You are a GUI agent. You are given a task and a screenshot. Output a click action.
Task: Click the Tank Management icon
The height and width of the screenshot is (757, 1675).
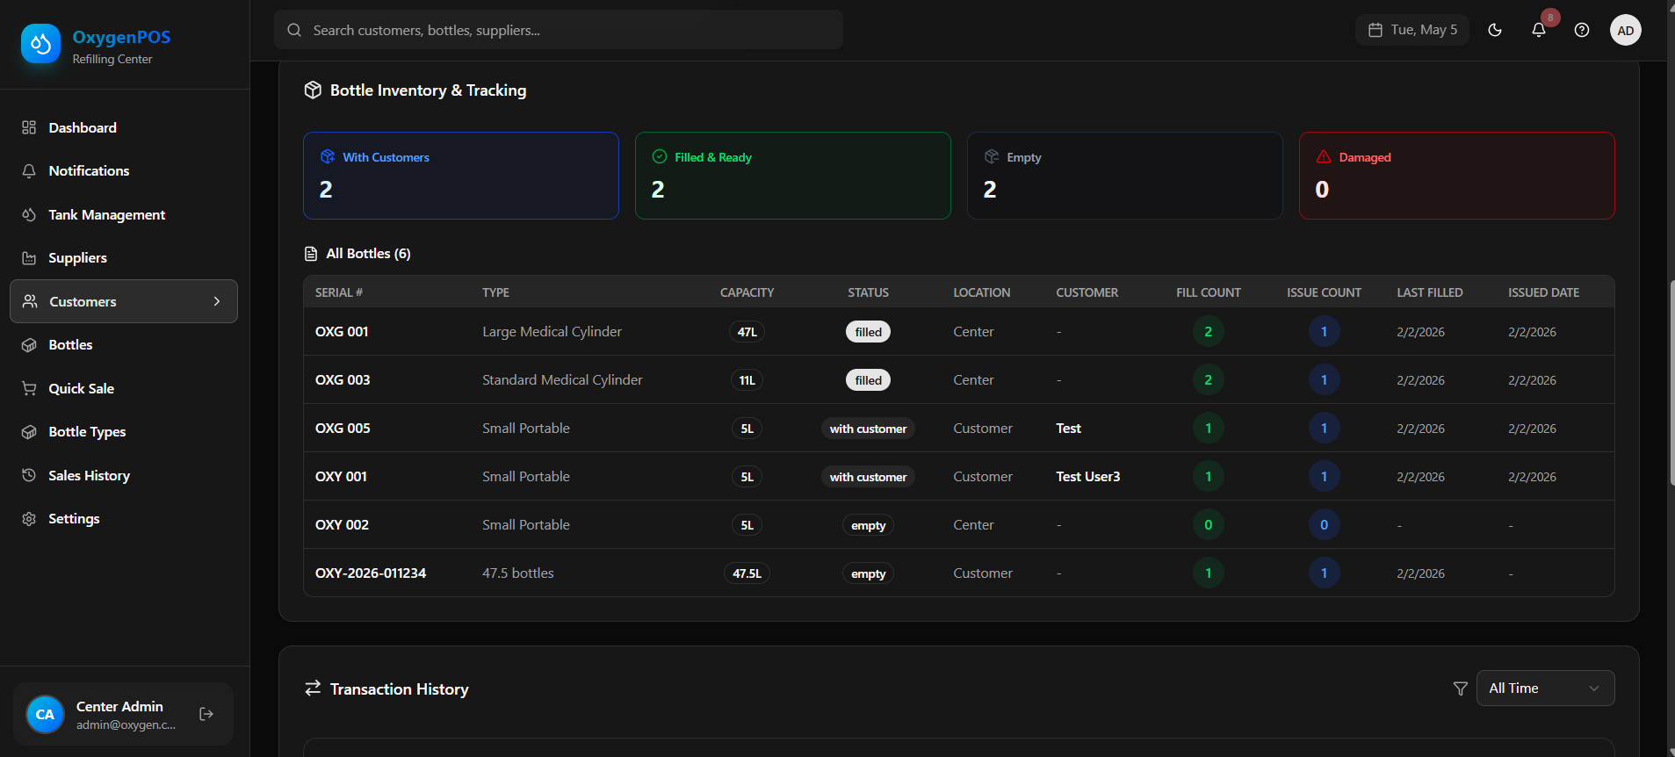coord(29,214)
